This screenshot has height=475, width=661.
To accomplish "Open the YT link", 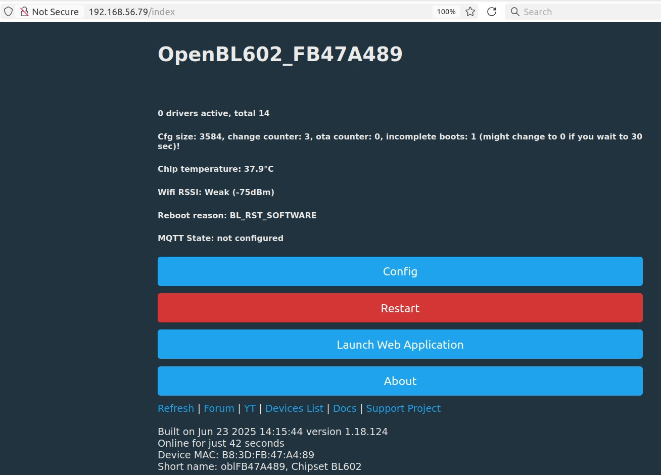I will click(250, 408).
